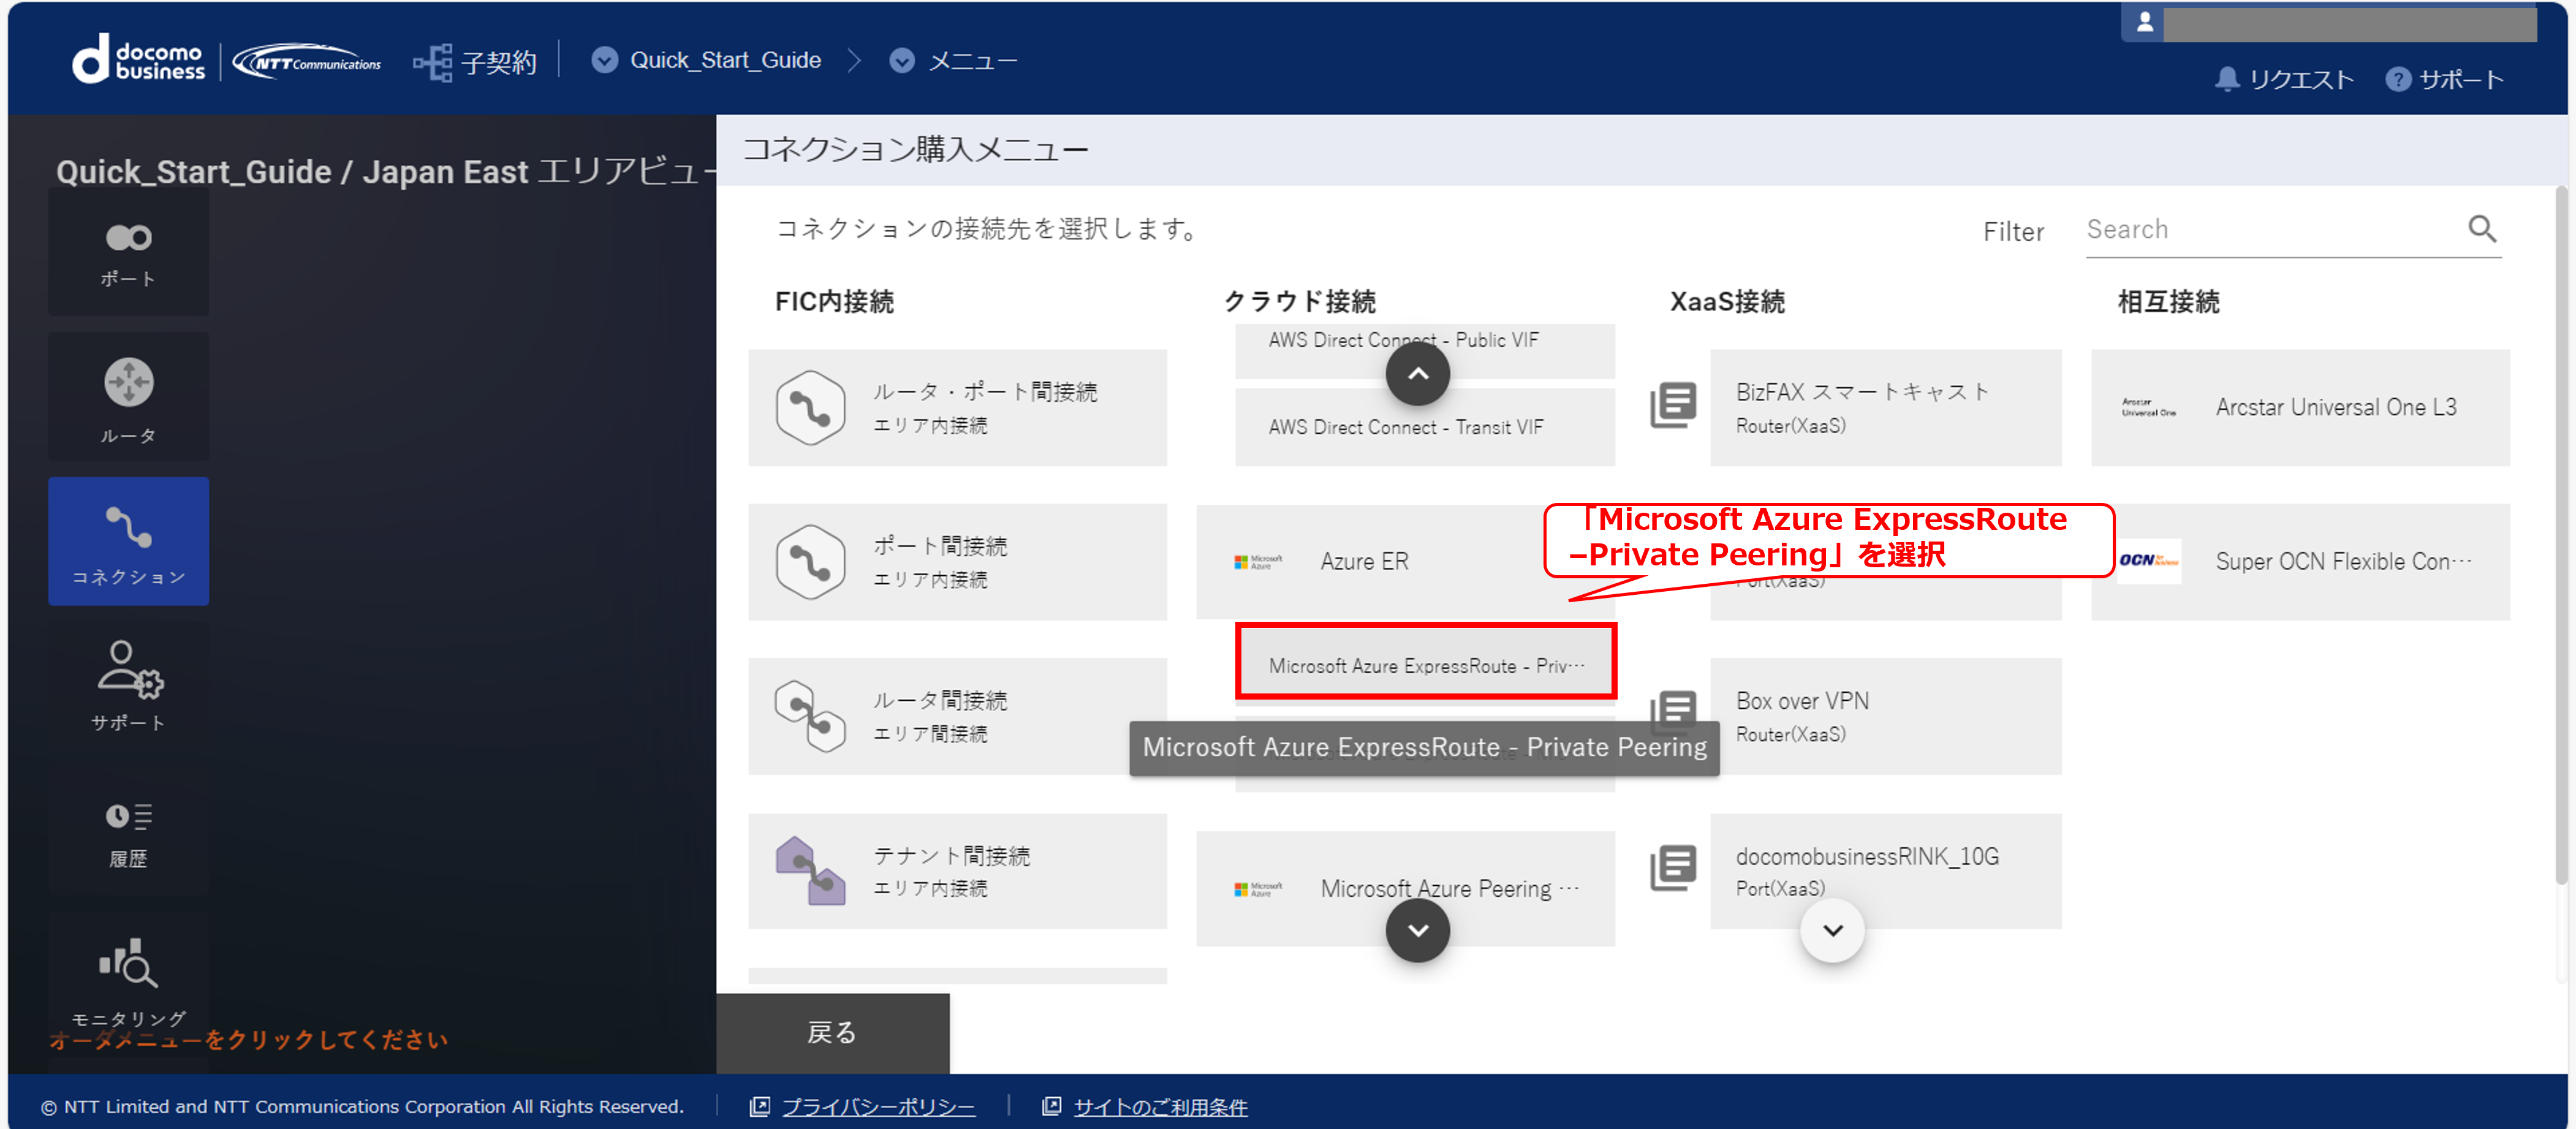The height and width of the screenshot is (1129, 2576).
Task: Click the user account icon
Action: pyautogui.click(x=2144, y=22)
